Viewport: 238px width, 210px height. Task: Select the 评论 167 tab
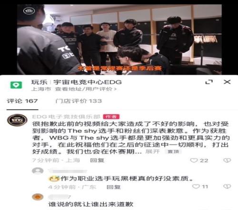click(x=22, y=101)
